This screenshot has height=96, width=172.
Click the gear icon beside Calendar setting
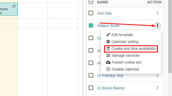[108, 42]
